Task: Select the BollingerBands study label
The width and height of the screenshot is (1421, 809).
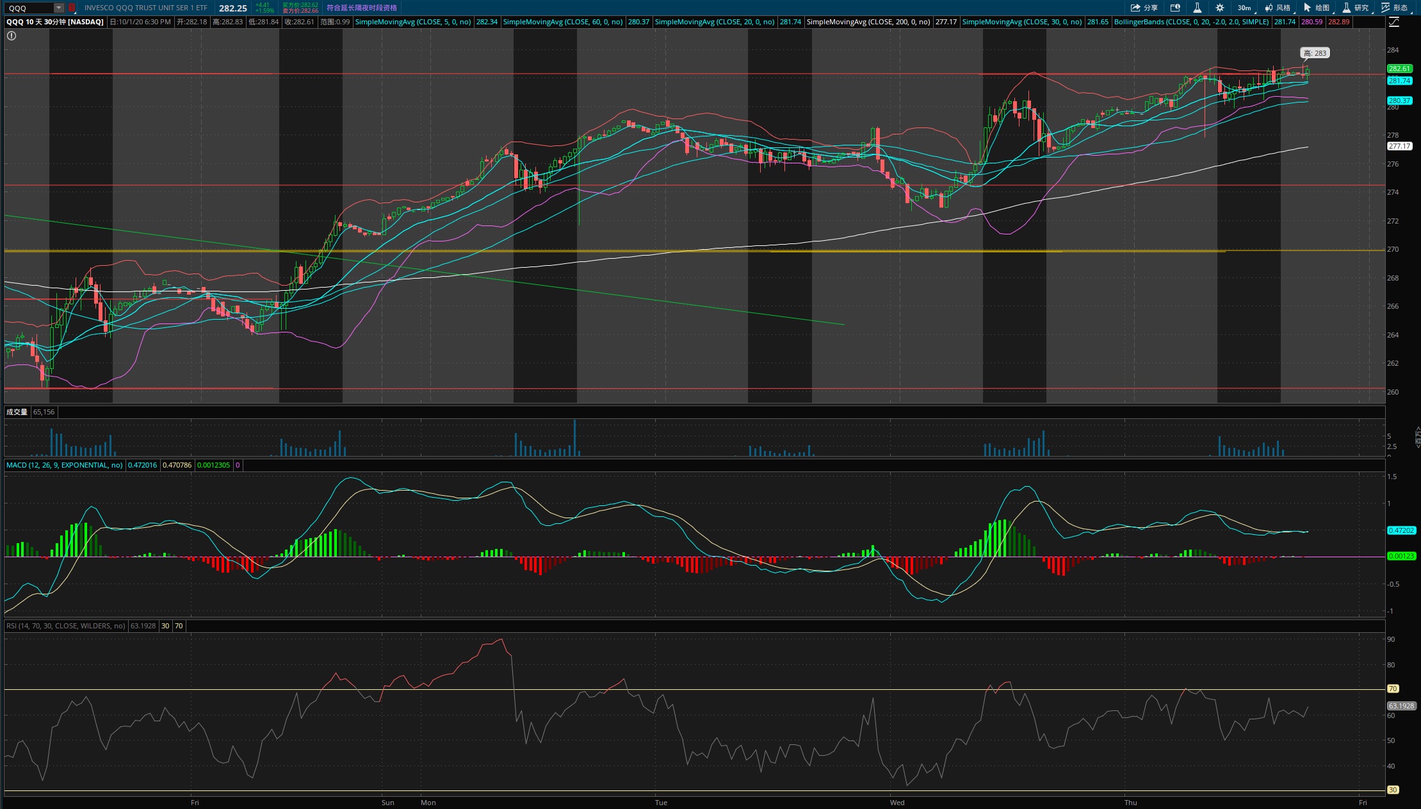Action: click(x=1191, y=22)
